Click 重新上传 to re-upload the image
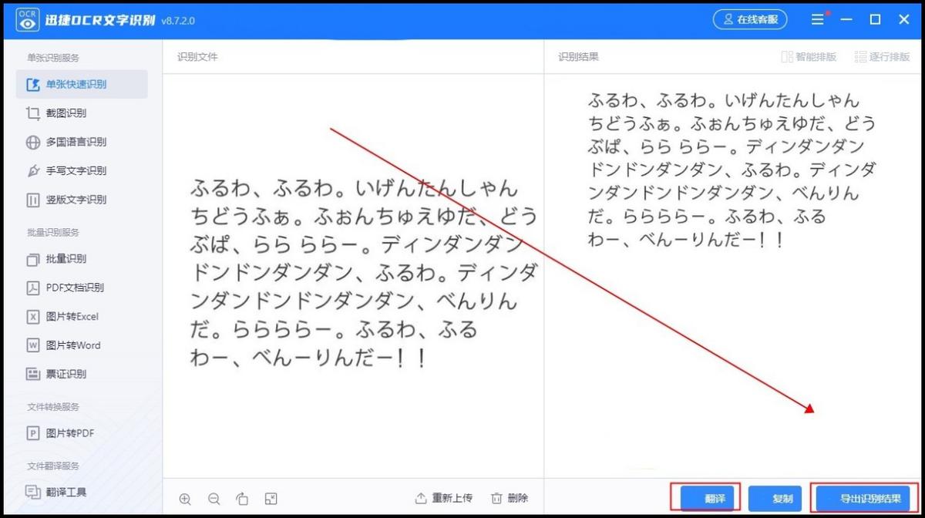The image size is (925, 518). tap(444, 498)
